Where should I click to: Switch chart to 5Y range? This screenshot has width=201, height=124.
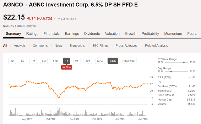pyautogui.click(x=77, y=61)
